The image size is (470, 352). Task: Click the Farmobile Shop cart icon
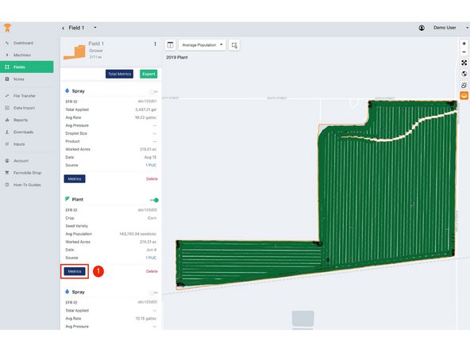point(7,173)
